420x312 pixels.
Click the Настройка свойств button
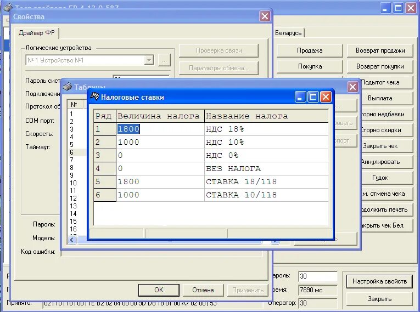pyautogui.click(x=379, y=281)
